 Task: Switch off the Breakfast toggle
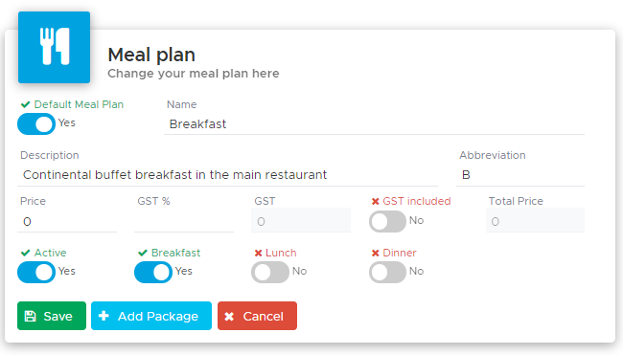click(x=153, y=272)
